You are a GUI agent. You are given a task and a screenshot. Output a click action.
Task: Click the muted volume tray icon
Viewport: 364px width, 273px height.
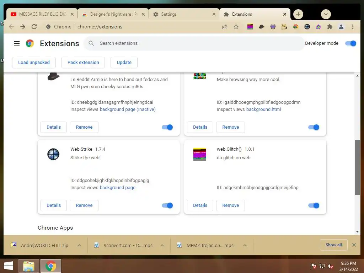[x=331, y=266]
